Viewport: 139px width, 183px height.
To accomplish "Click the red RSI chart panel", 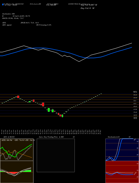I will [122, 172].
